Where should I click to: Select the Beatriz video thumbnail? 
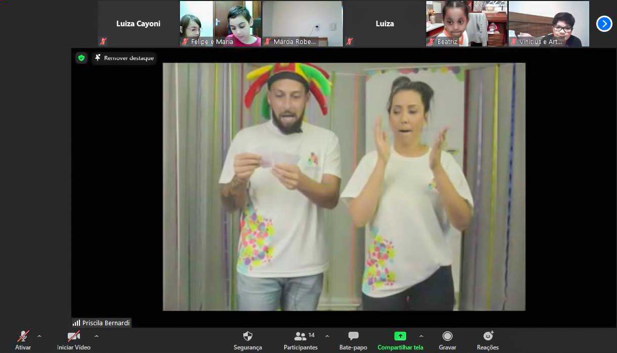(x=466, y=24)
